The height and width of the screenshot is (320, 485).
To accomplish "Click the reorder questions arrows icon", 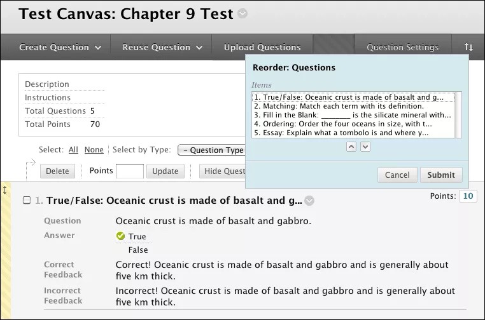I will coord(468,47).
